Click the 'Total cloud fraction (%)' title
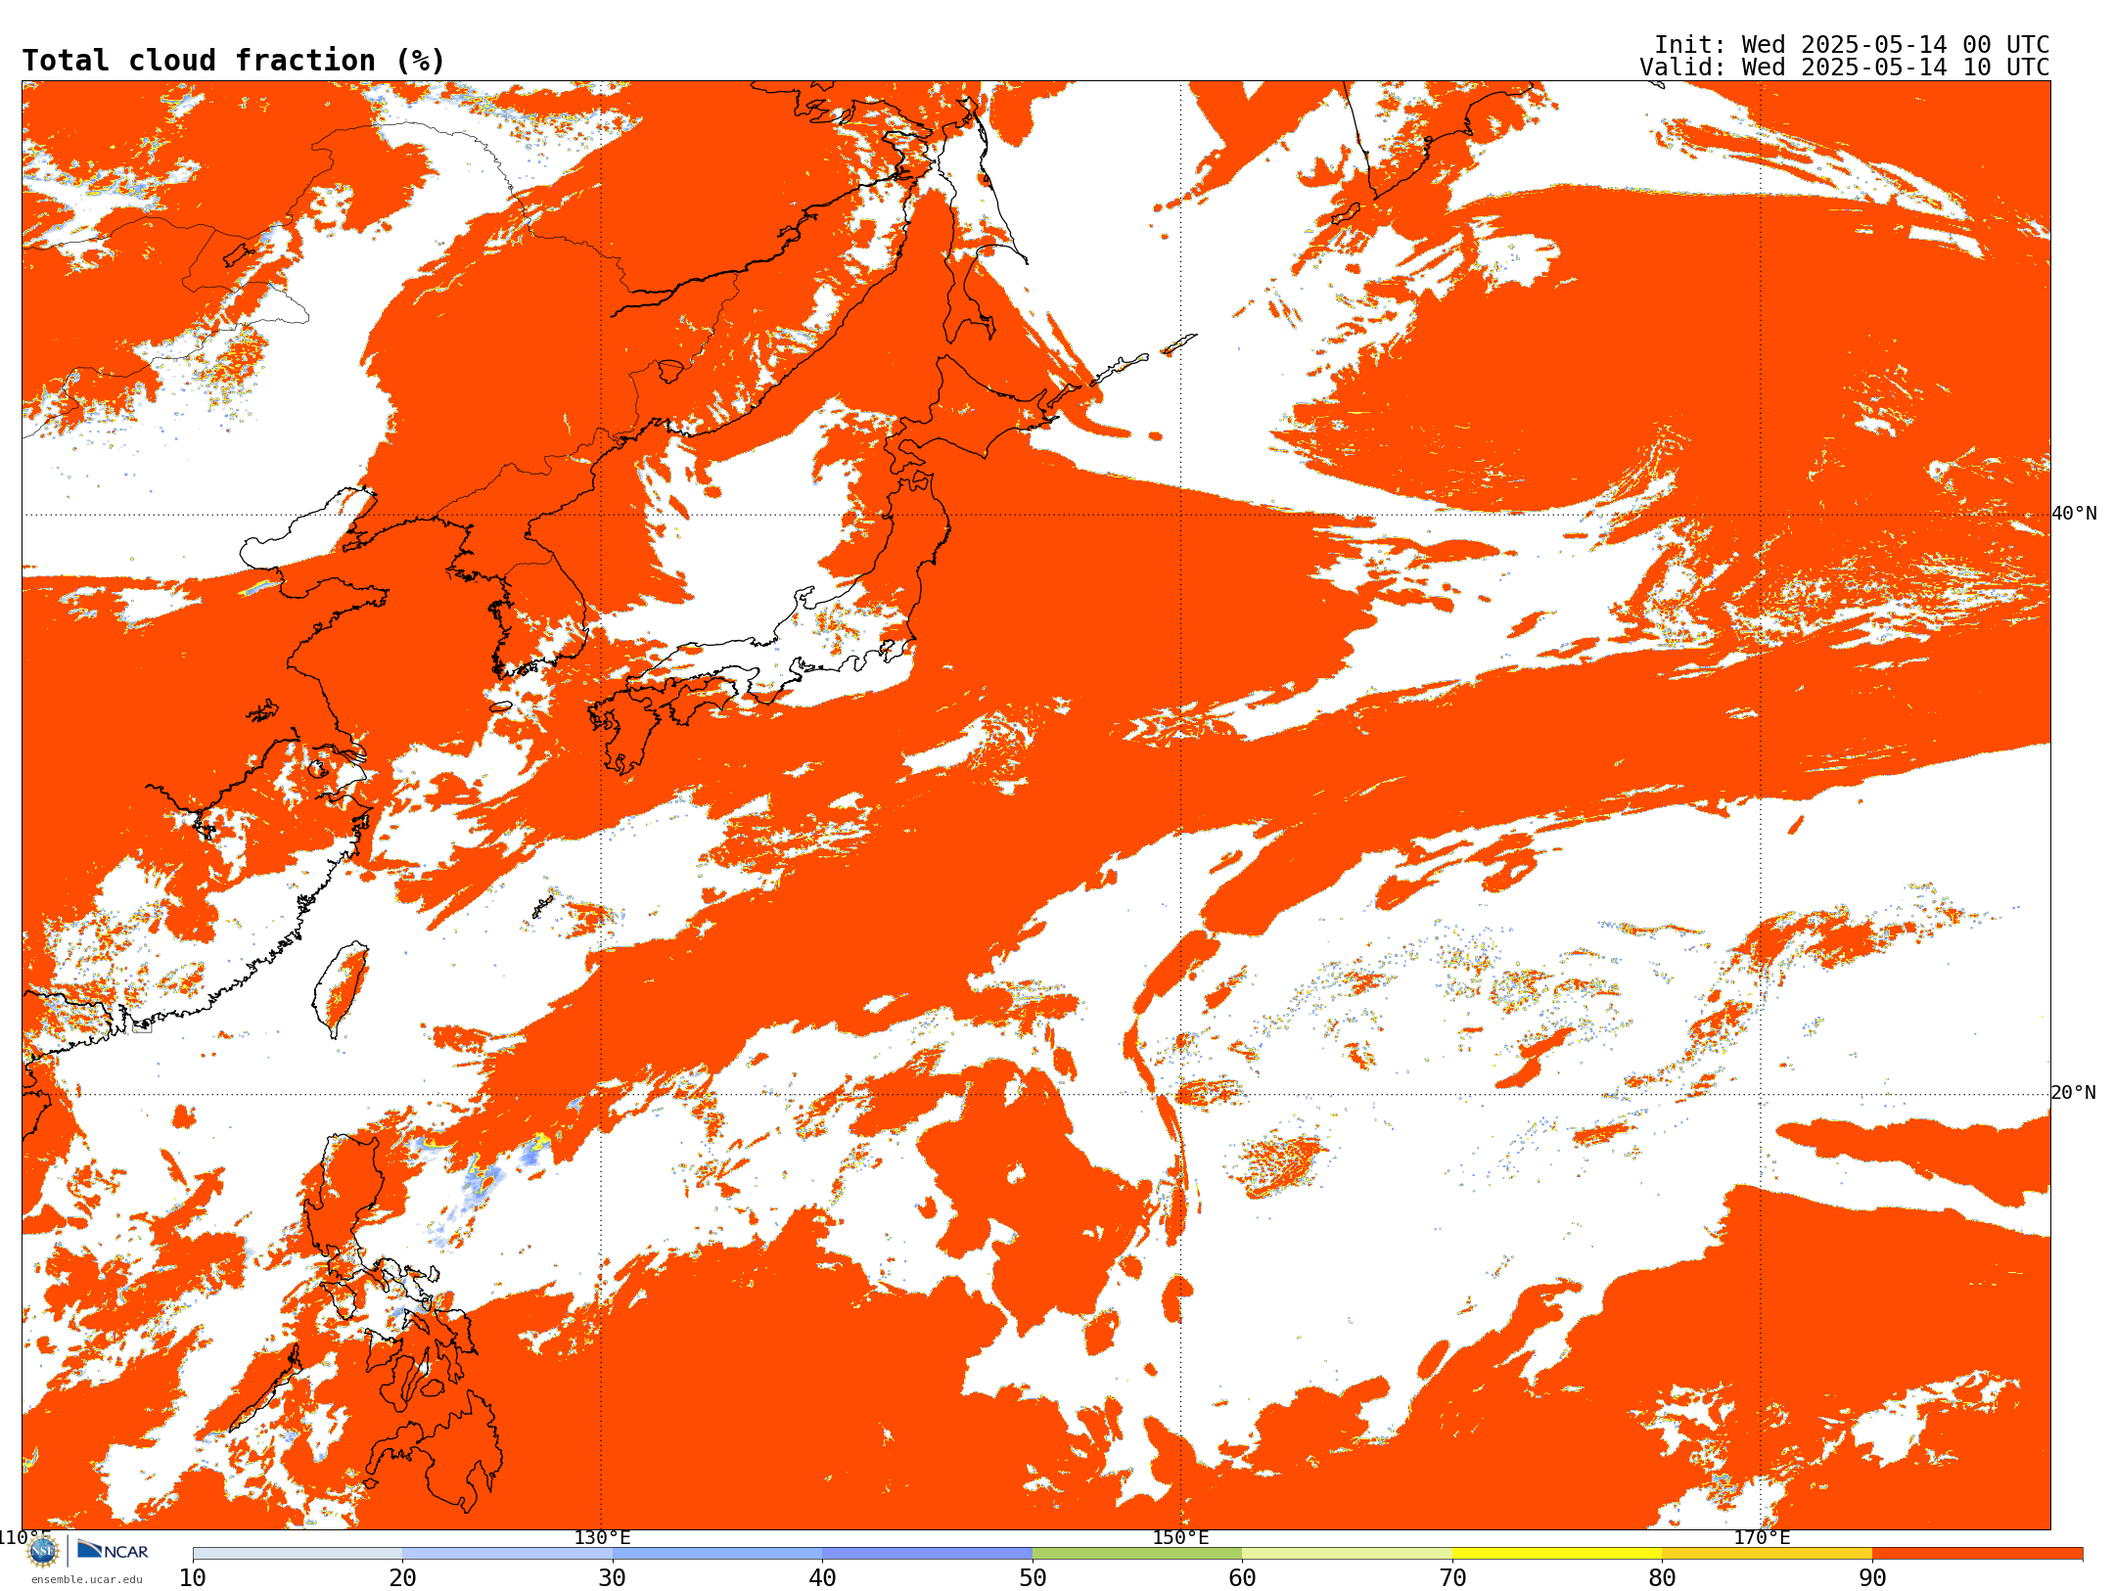Viewport: 2114px width, 1591px height. pos(234,61)
